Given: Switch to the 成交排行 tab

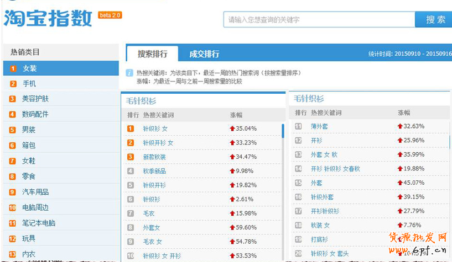Looking at the screenshot, I should (x=204, y=54).
